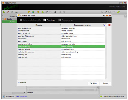The image size is (128, 100).
Task: Click the grey trash icon in middle toolbar
Action: click(50, 12)
